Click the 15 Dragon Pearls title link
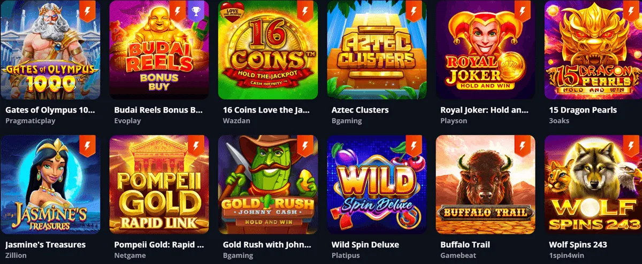 coord(583,110)
